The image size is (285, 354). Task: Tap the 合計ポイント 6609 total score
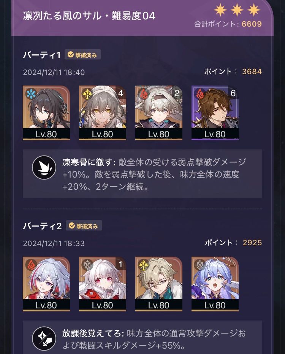(228, 24)
